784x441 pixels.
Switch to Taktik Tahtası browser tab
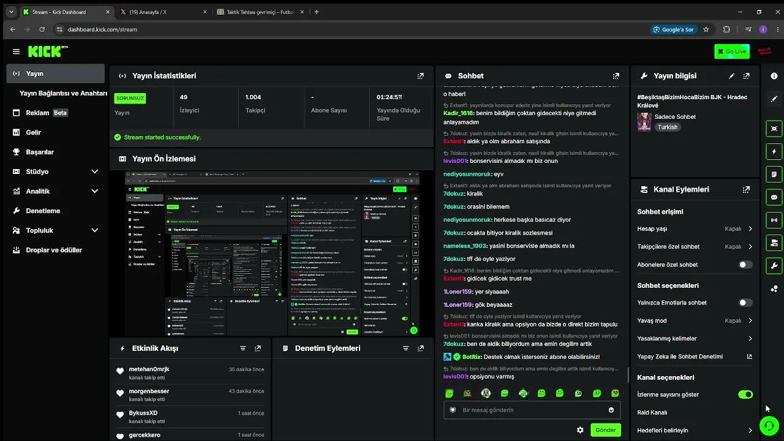pyautogui.click(x=260, y=12)
